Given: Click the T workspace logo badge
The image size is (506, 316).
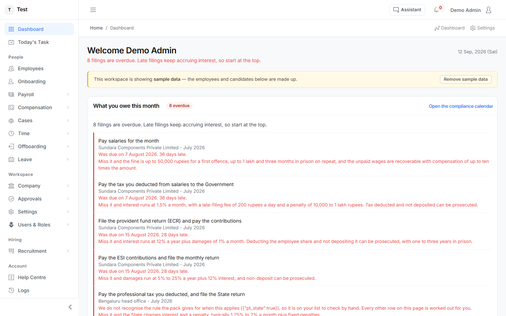Looking at the screenshot, I should pos(9,9).
